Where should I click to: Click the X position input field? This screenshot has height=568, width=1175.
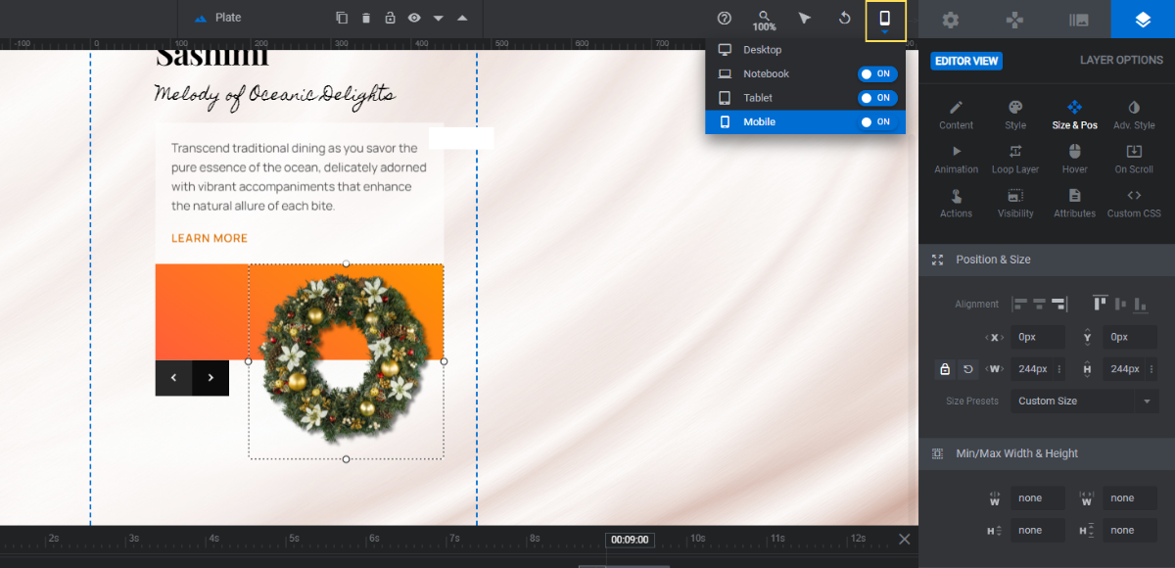(x=1038, y=337)
